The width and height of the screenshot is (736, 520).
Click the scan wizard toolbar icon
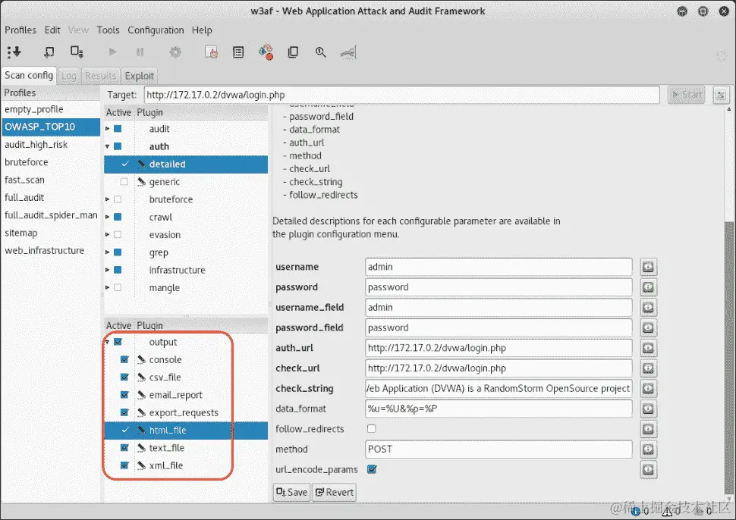coord(14,52)
